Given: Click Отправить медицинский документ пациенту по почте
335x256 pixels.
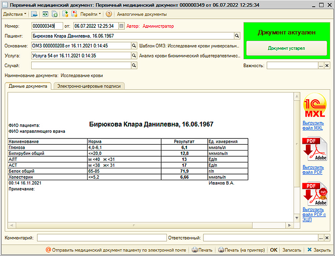Looking at the screenshot, I should [x=117, y=250].
